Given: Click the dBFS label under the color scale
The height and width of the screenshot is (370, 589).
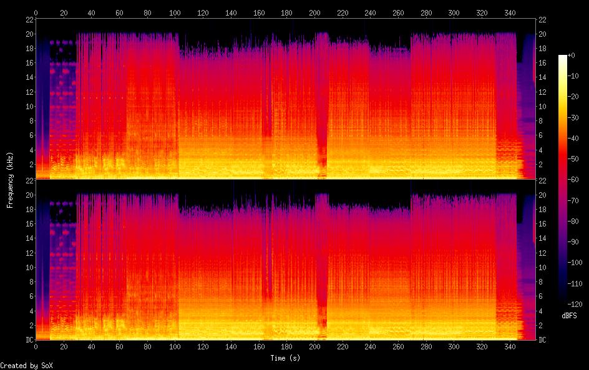Looking at the screenshot, I should [x=569, y=316].
